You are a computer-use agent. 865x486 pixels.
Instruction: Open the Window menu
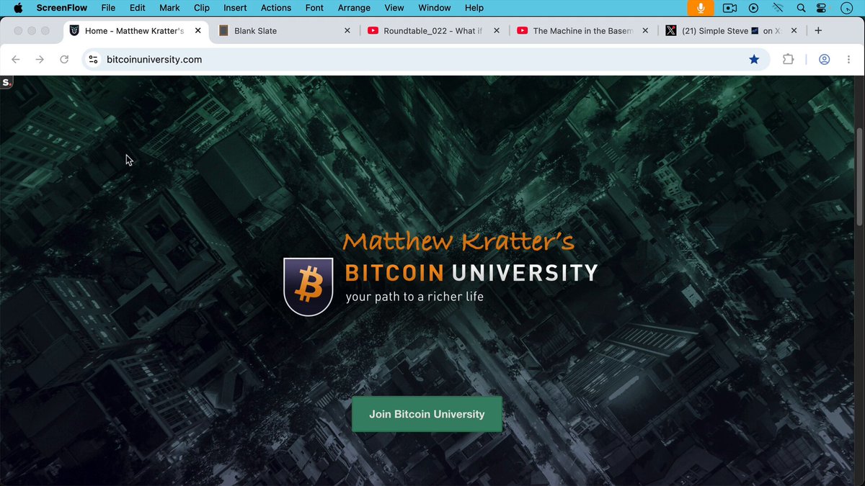435,8
